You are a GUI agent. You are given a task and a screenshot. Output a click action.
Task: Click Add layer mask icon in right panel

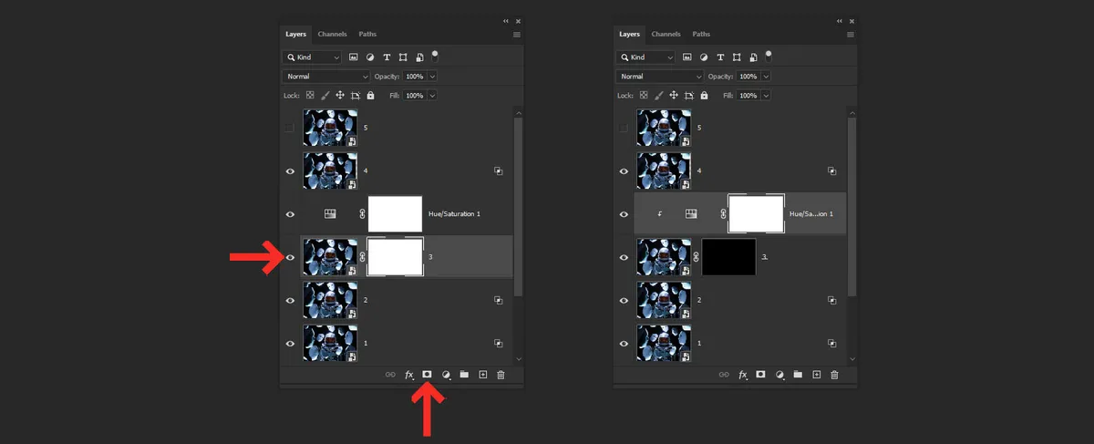click(x=760, y=375)
